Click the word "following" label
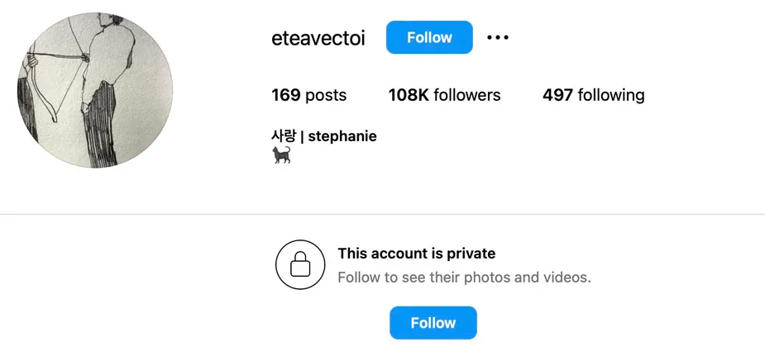Screen dimensions: 765x356 pyautogui.click(x=611, y=96)
